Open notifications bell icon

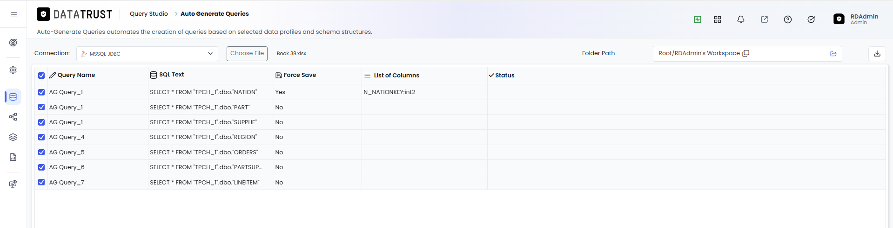741,19
